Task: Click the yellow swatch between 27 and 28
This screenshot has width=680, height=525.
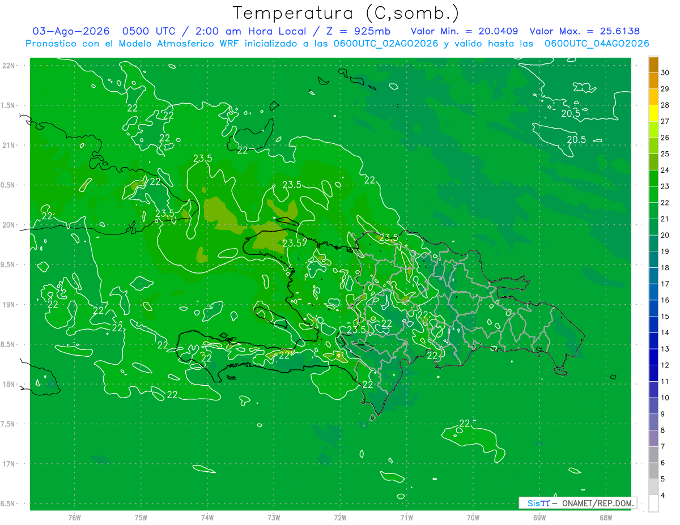Action: [x=653, y=113]
